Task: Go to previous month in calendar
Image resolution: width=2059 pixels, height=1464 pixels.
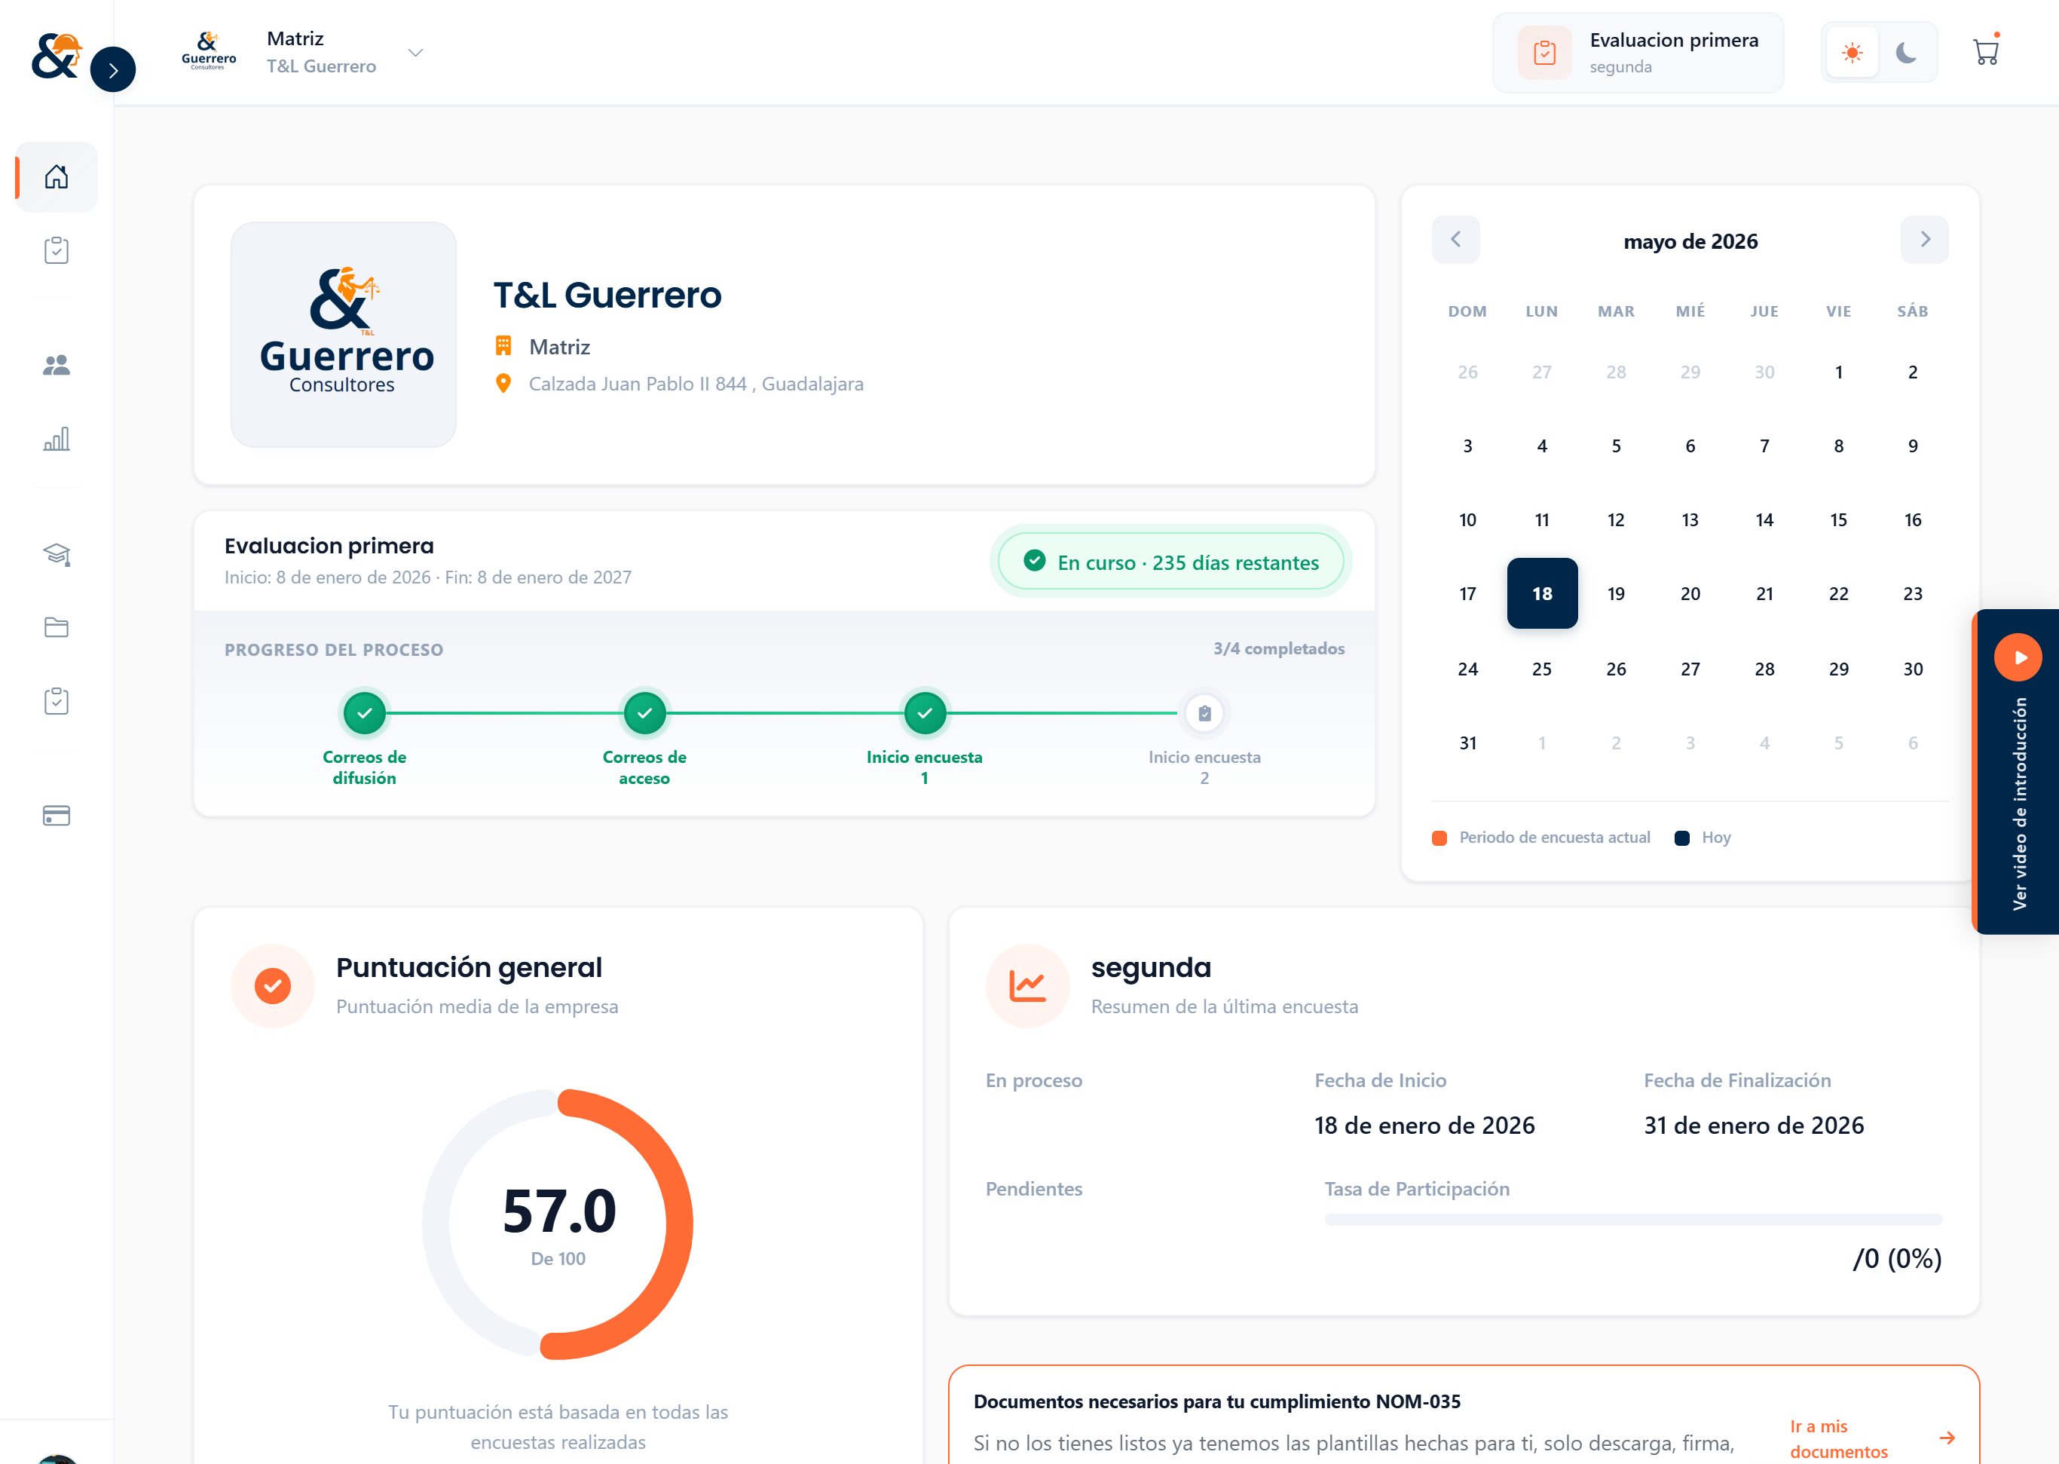Action: coord(1455,240)
